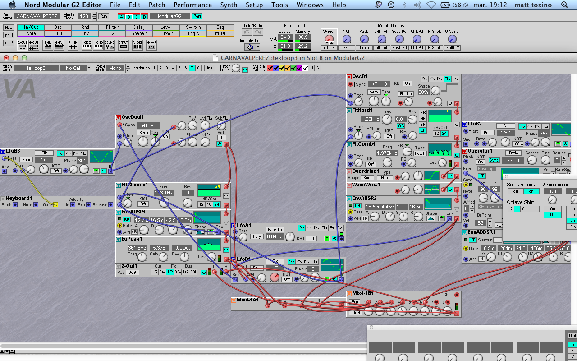The height and width of the screenshot is (361, 577).
Task: Adjust the Patch Level knob
Action: (x=236, y=68)
